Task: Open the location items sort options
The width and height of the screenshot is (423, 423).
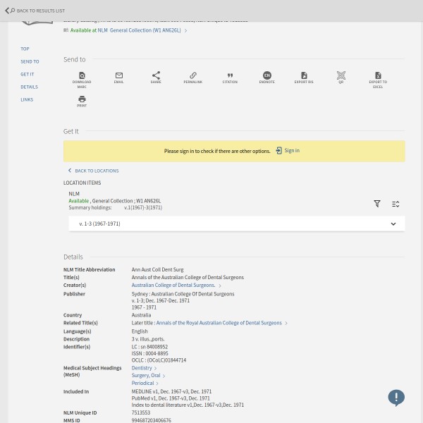Action: tap(396, 204)
